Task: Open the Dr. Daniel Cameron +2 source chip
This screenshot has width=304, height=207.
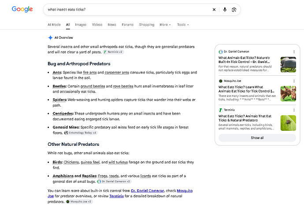Action: 114,181
